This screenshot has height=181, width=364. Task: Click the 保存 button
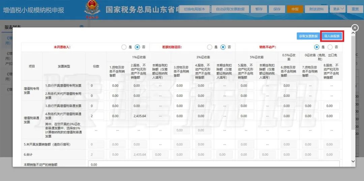[277, 9]
